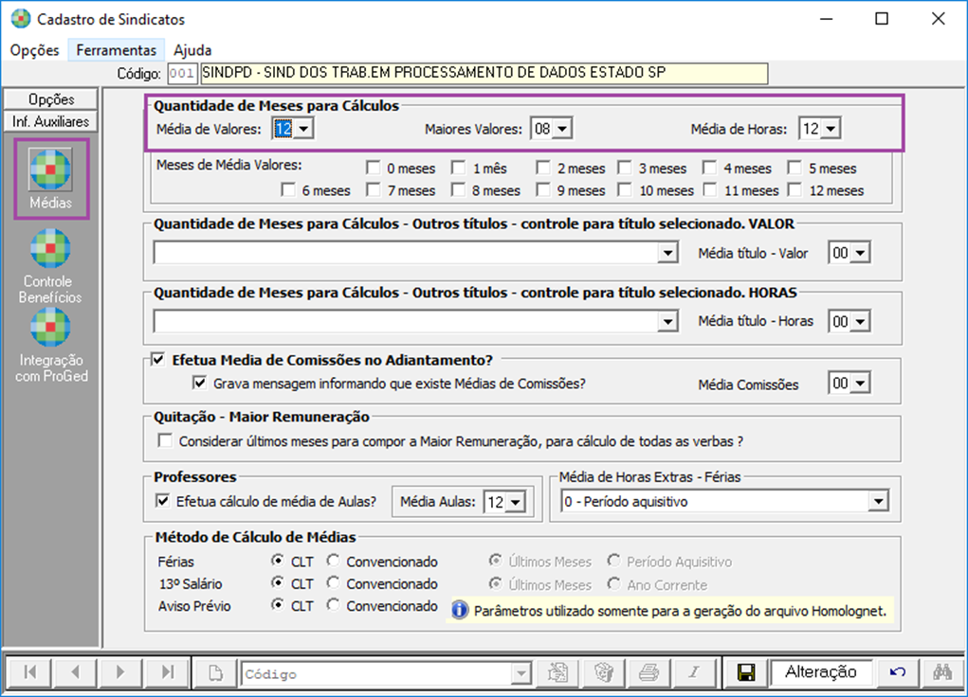This screenshot has width=968, height=697.
Task: Click the new document toolbar icon
Action: 215,672
